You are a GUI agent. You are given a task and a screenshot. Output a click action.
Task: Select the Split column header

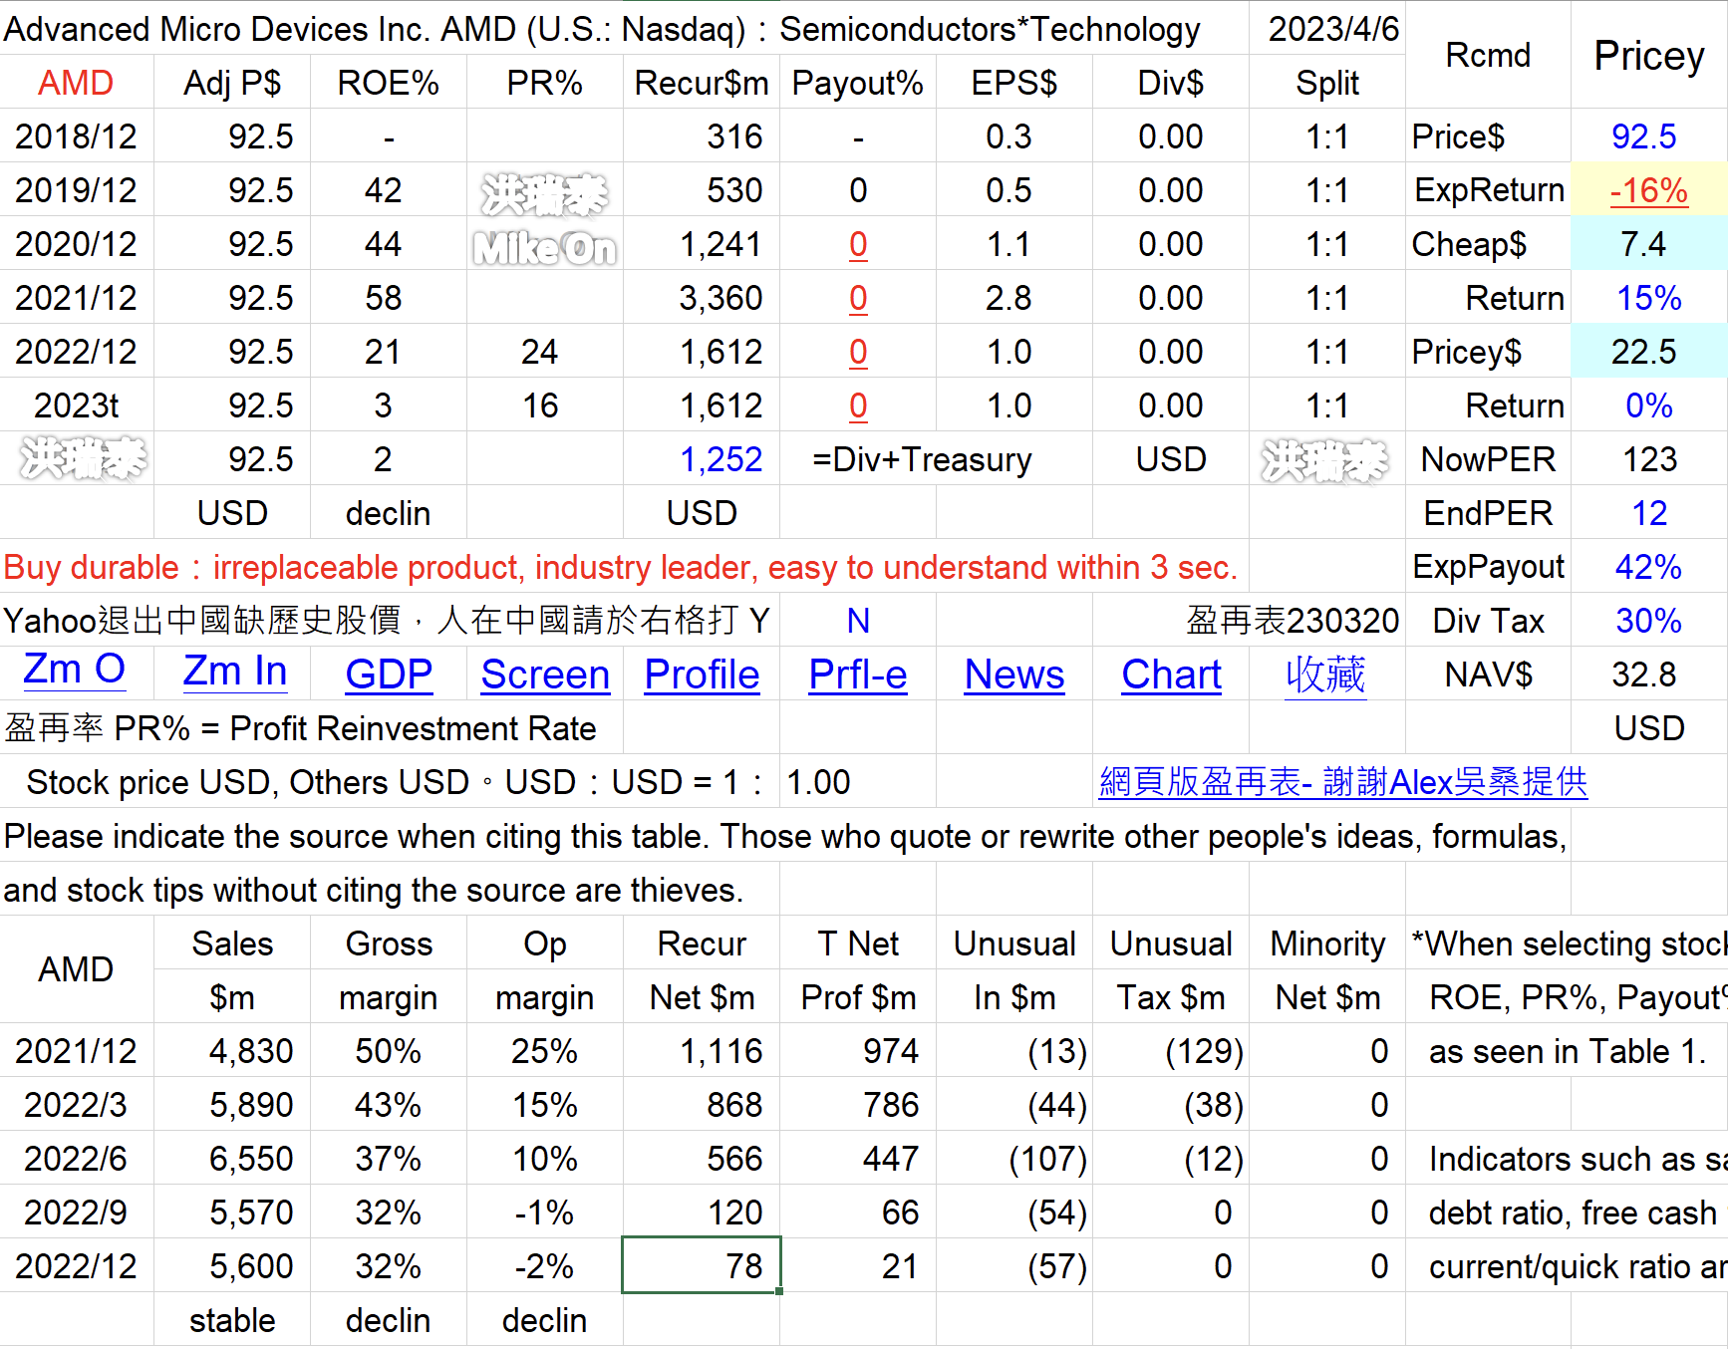point(1327,83)
